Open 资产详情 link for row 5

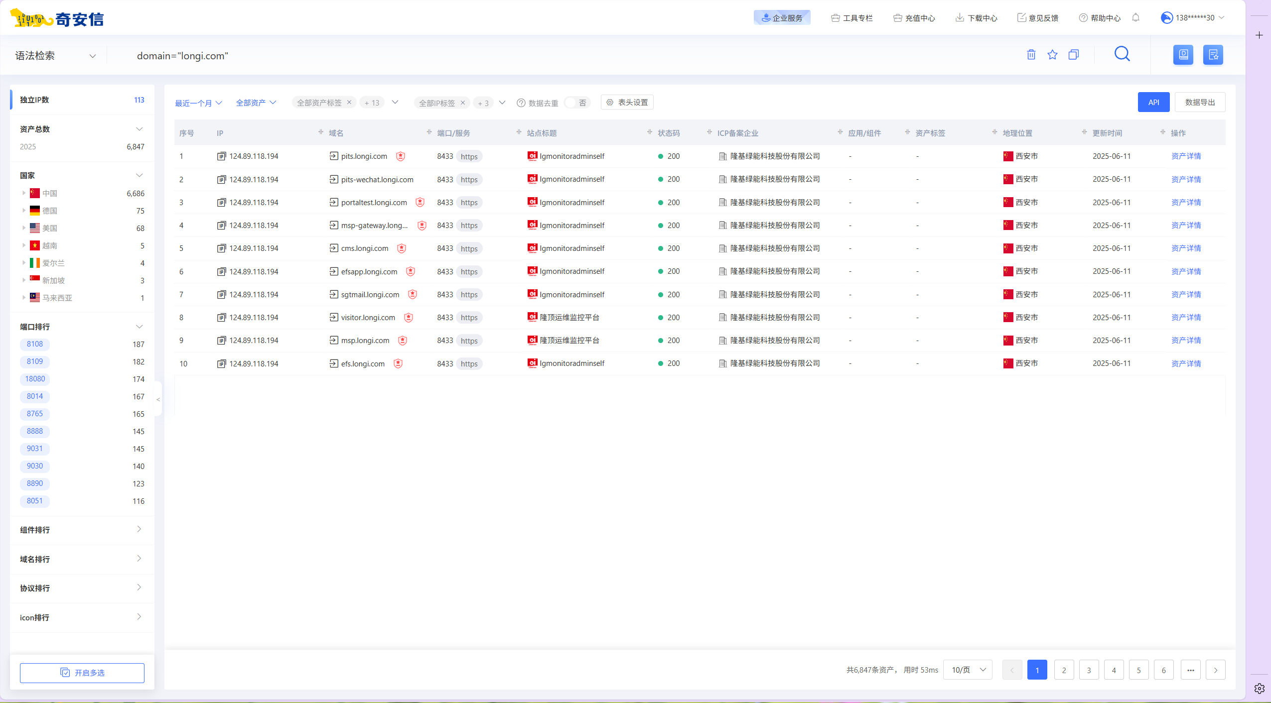(1186, 248)
